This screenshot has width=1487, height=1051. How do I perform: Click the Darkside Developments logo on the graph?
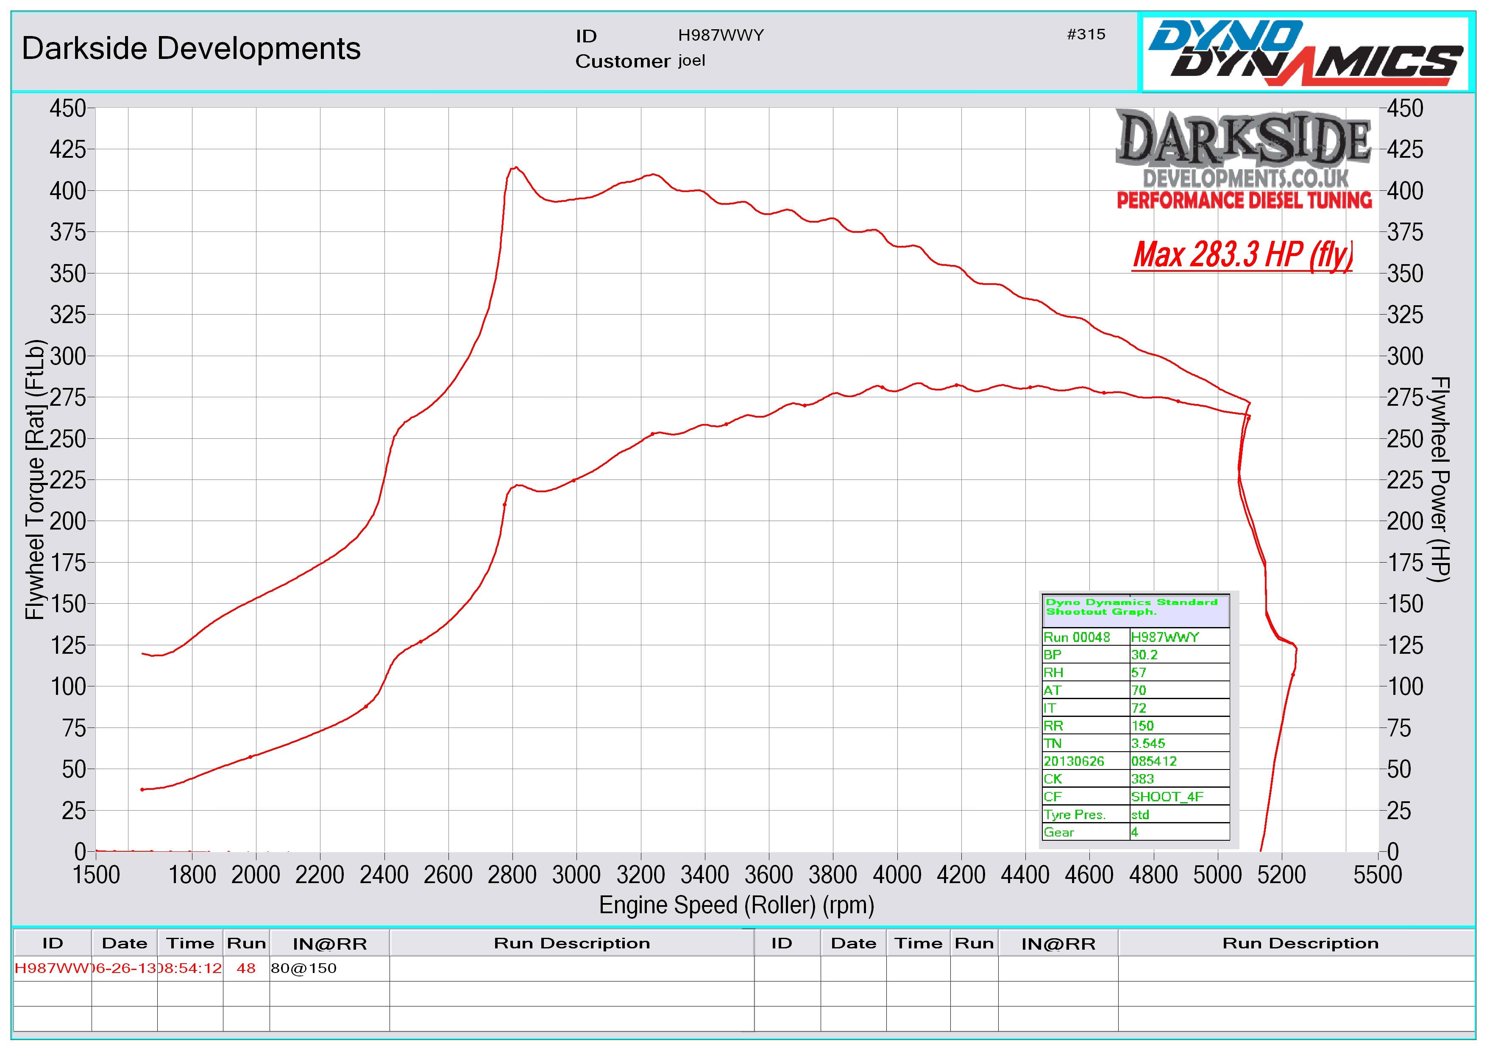click(1244, 160)
